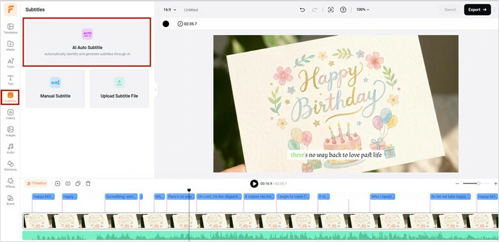Open the Media sidebar panel
This screenshot has width=499, height=242.
click(x=10, y=45)
